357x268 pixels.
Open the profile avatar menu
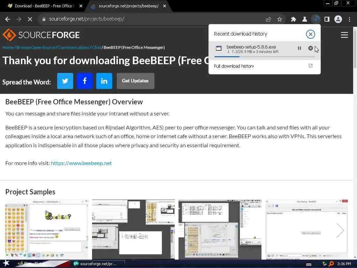pyautogui.click(x=338, y=19)
